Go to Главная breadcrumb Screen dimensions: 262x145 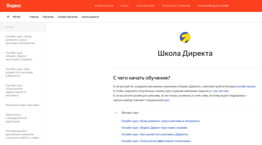tap(34, 17)
